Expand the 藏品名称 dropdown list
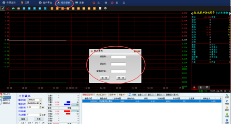This screenshot has width=231, height=127. [x=40, y=103]
